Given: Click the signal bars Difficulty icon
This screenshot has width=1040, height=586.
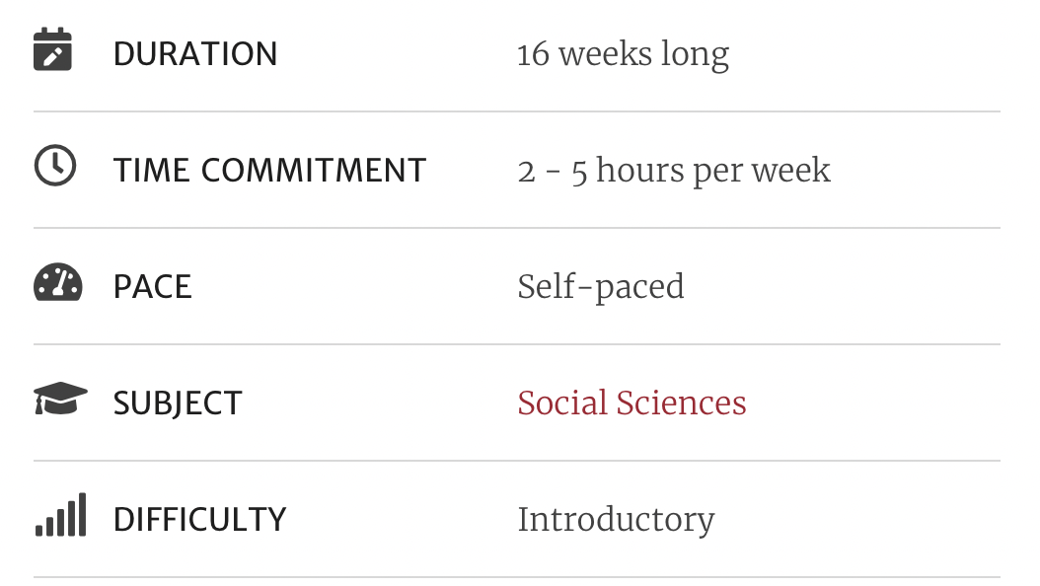Looking at the screenshot, I should point(60,514).
